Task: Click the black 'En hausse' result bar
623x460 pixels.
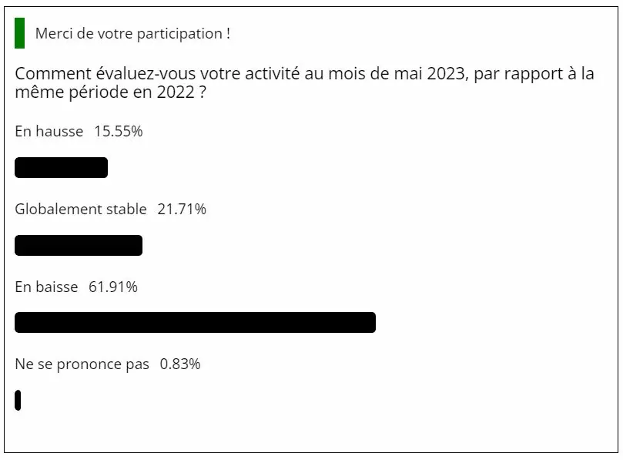Action: click(x=61, y=168)
